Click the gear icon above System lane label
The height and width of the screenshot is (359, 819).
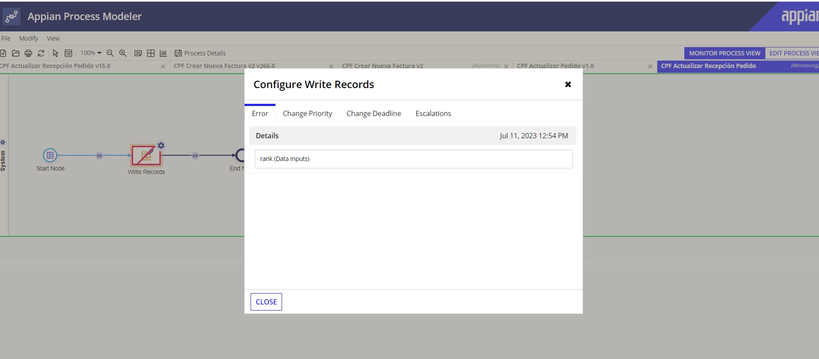pos(3,142)
